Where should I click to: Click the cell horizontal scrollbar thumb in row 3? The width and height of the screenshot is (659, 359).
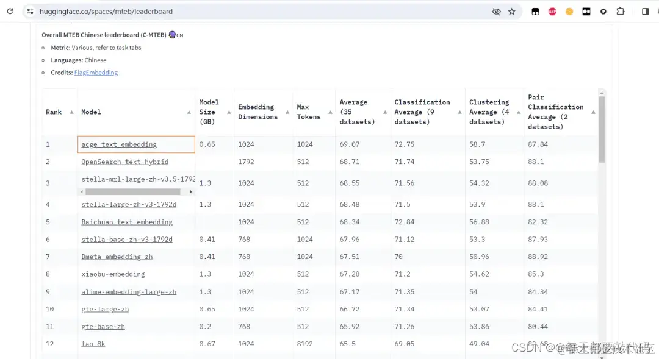point(133,191)
